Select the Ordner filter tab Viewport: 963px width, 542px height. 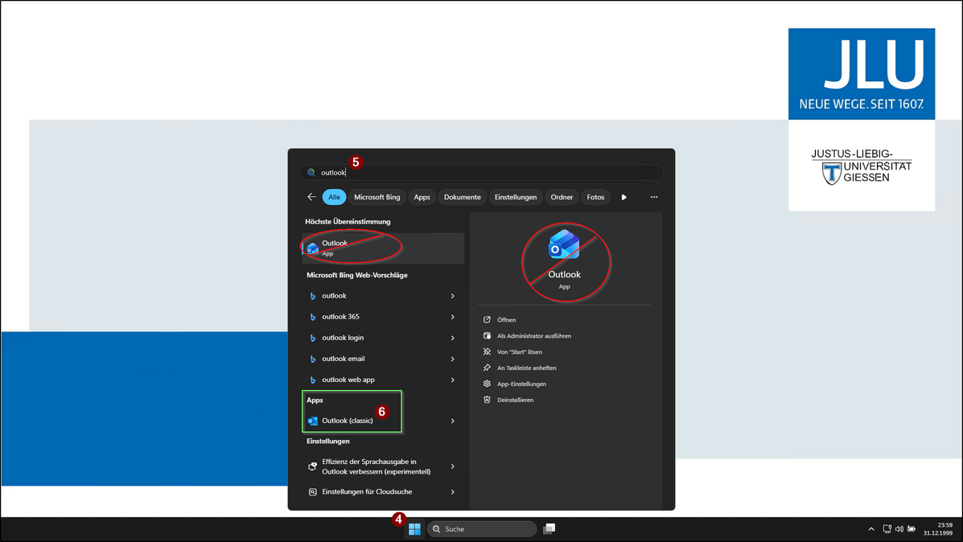562,197
